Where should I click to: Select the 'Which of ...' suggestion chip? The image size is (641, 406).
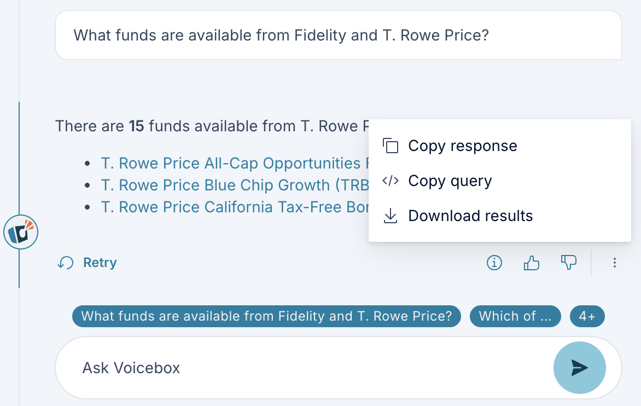(515, 316)
